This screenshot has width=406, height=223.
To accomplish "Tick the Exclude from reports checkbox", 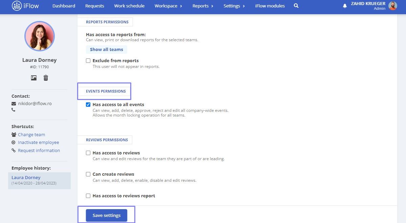I will [x=88, y=61].
